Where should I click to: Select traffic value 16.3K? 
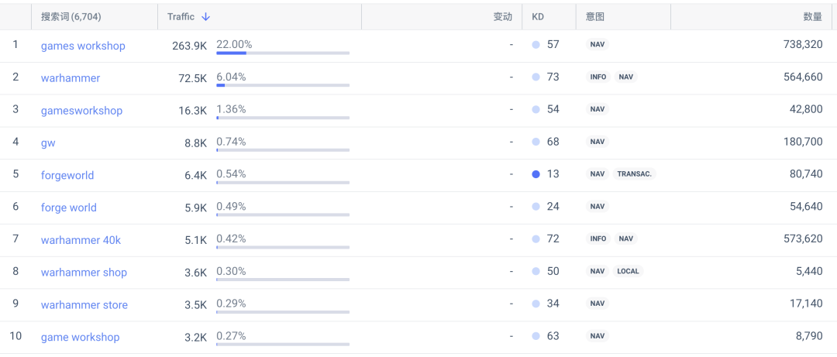(x=193, y=111)
